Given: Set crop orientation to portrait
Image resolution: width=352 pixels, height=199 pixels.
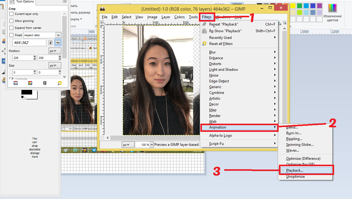Looking at the screenshot, I should pyautogui.click(x=51, y=43).
